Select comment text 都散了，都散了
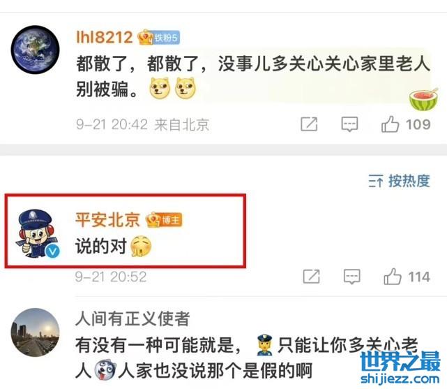 (142, 64)
